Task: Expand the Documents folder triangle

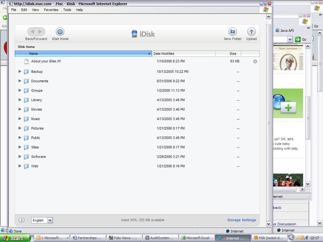Action: 20,81
